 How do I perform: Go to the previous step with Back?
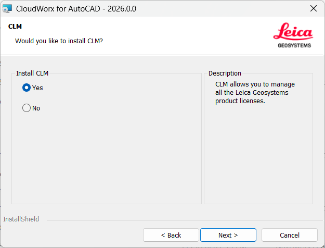click(x=171, y=235)
